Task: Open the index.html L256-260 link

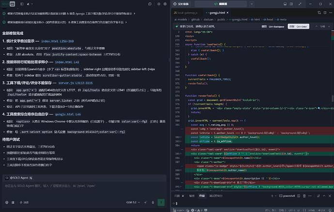Action: [58, 41]
